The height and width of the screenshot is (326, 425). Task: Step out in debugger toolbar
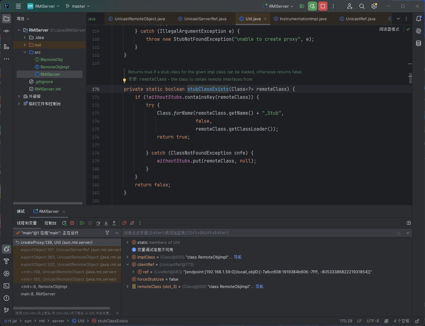point(114,223)
